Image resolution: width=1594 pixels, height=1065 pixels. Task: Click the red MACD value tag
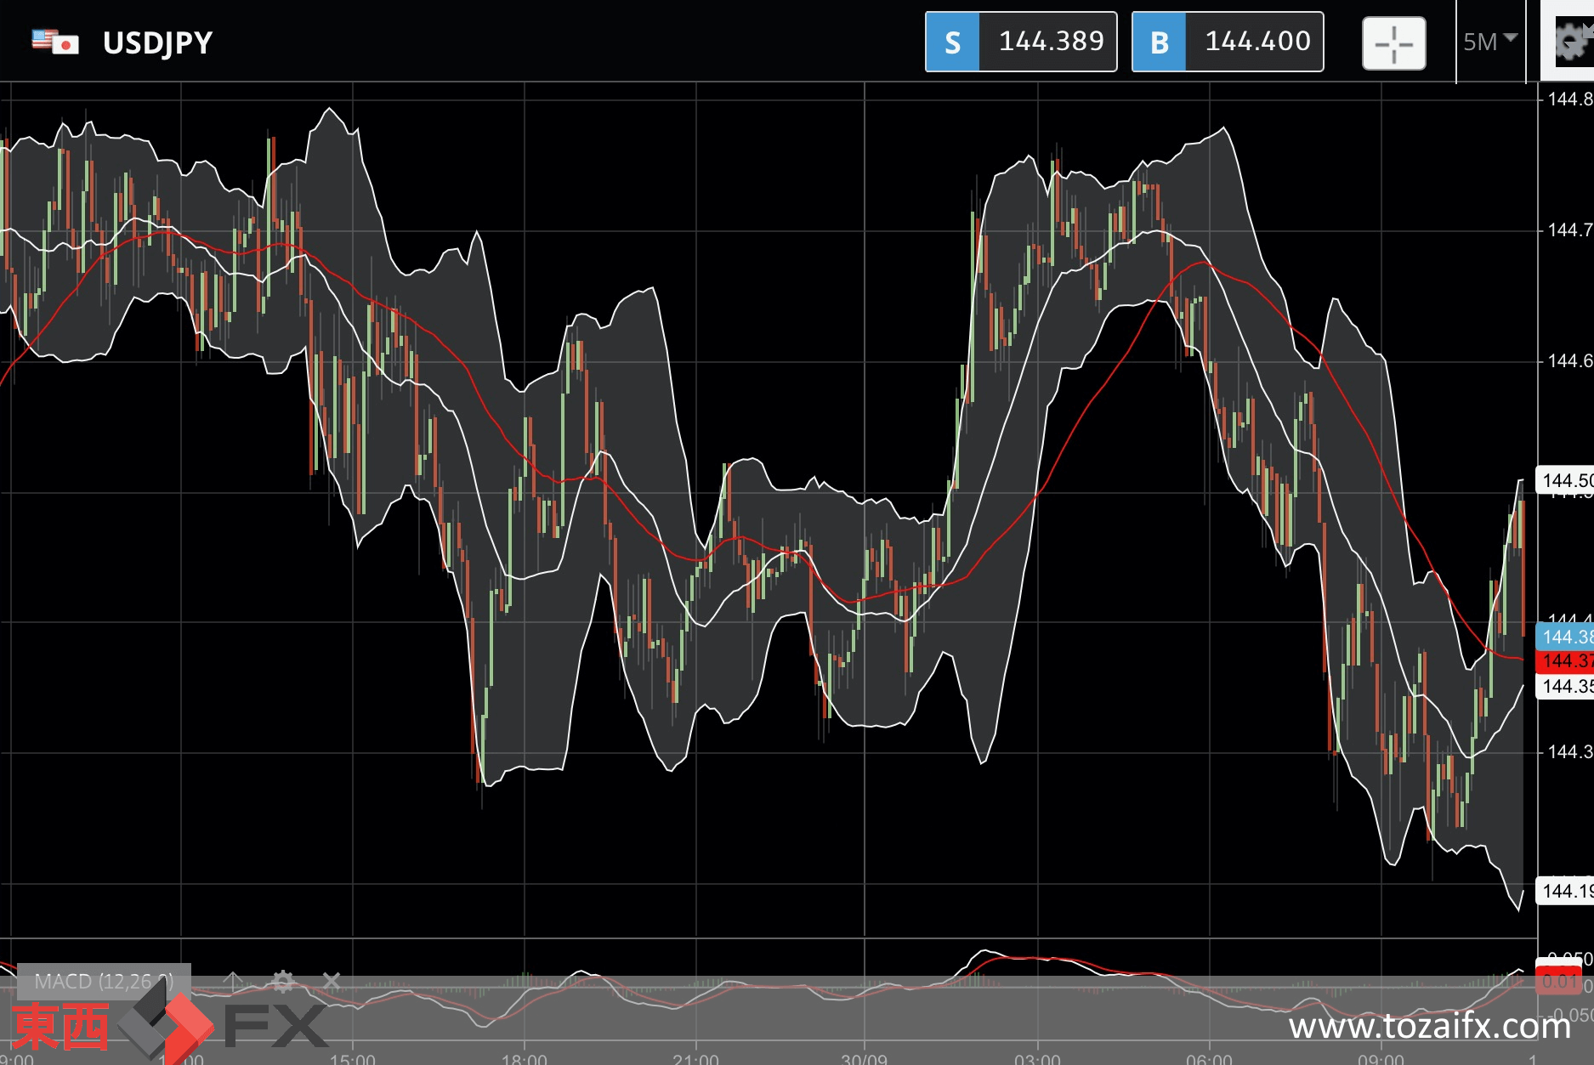[1559, 981]
